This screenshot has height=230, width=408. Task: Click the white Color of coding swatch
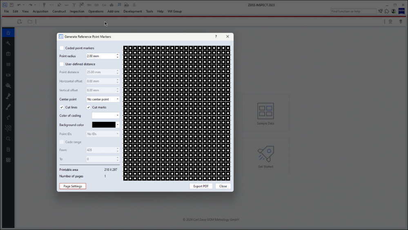coord(104,115)
